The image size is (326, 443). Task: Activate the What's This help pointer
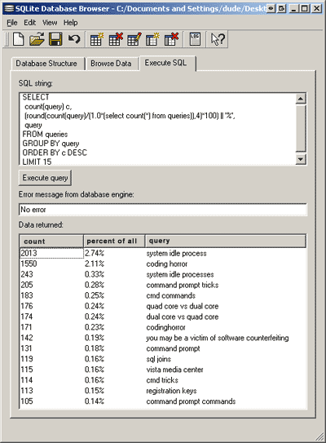(x=218, y=39)
